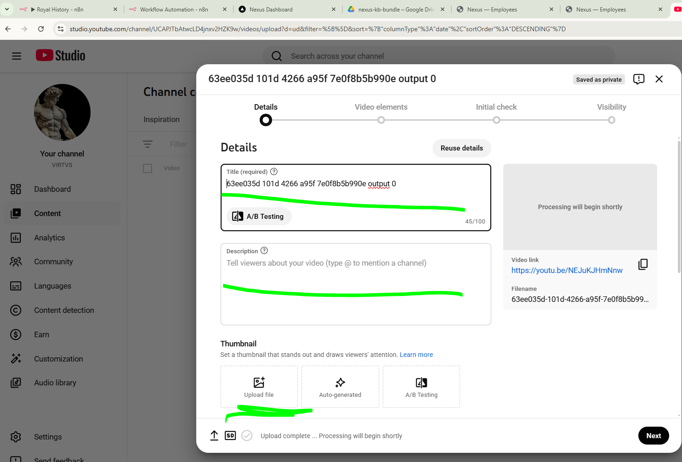Viewport: 682px width, 462px height.
Task: Click the SD quality status icon
Action: 230,435
